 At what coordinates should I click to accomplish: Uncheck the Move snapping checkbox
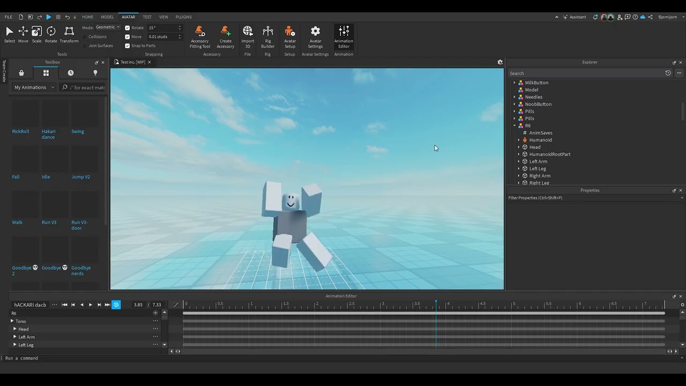[127, 37]
